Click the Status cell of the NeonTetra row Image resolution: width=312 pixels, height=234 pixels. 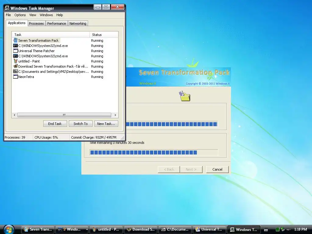(97, 76)
